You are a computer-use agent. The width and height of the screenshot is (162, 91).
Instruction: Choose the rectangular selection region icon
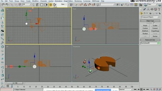[x=42, y=5]
